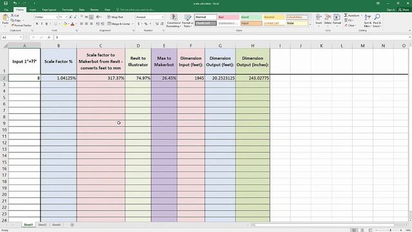412x232 pixels.
Task: Open the General number format dropdown
Action: click(162, 17)
